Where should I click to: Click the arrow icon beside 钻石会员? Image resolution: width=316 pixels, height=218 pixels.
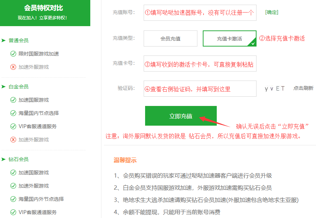pos(4,159)
